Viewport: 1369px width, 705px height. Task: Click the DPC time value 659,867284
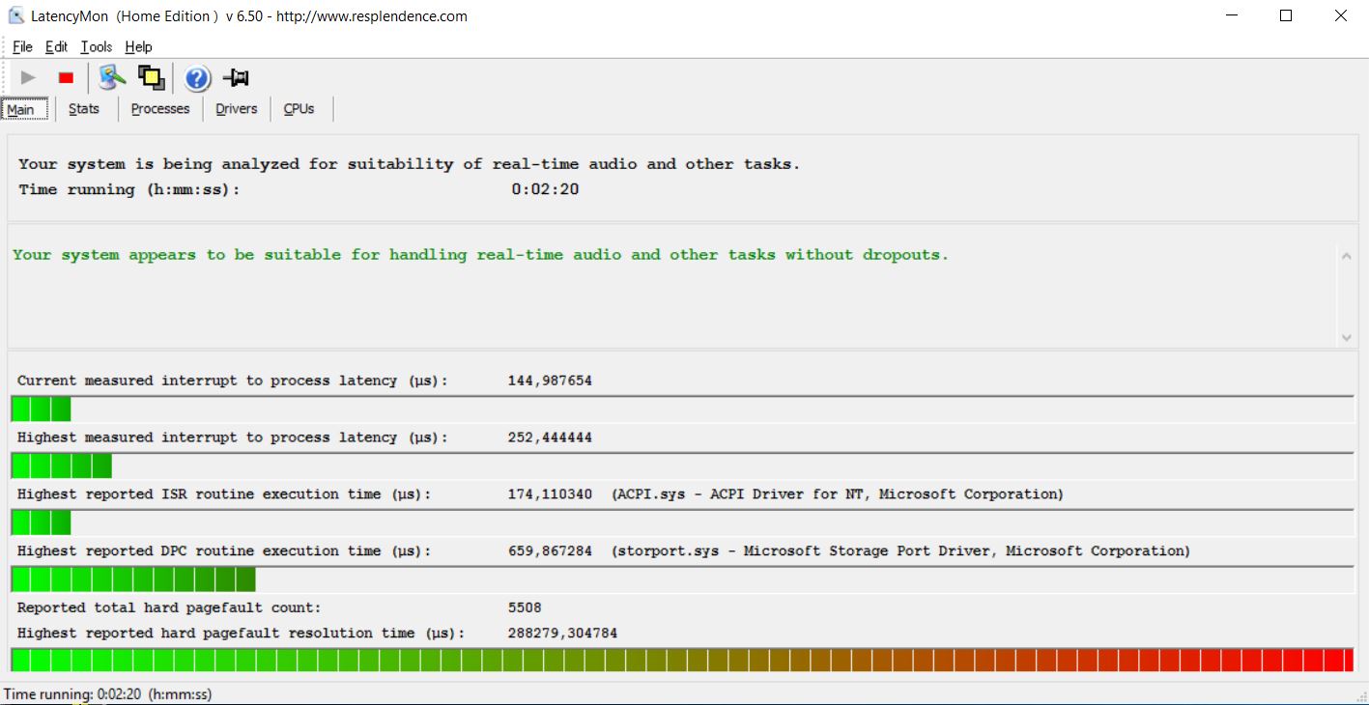tap(550, 550)
